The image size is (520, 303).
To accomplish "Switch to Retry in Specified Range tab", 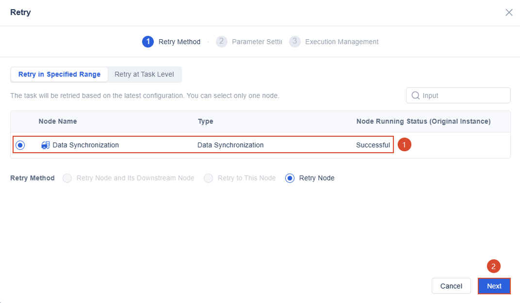I will click(59, 74).
